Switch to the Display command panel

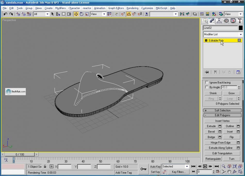pyautogui.click(x=233, y=21)
